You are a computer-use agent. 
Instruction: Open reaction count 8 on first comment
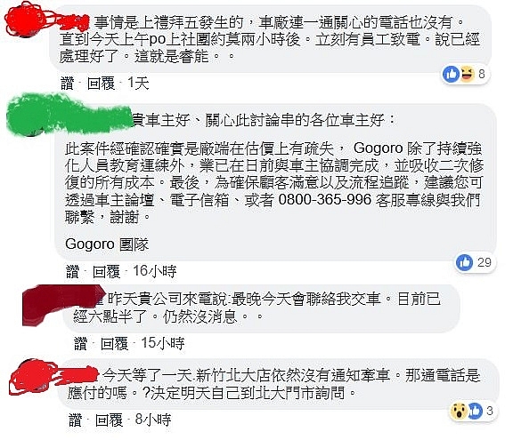482,74
